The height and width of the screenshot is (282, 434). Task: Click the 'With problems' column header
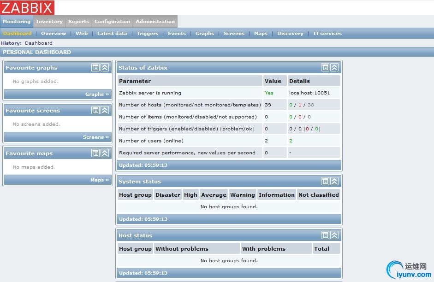(276, 249)
